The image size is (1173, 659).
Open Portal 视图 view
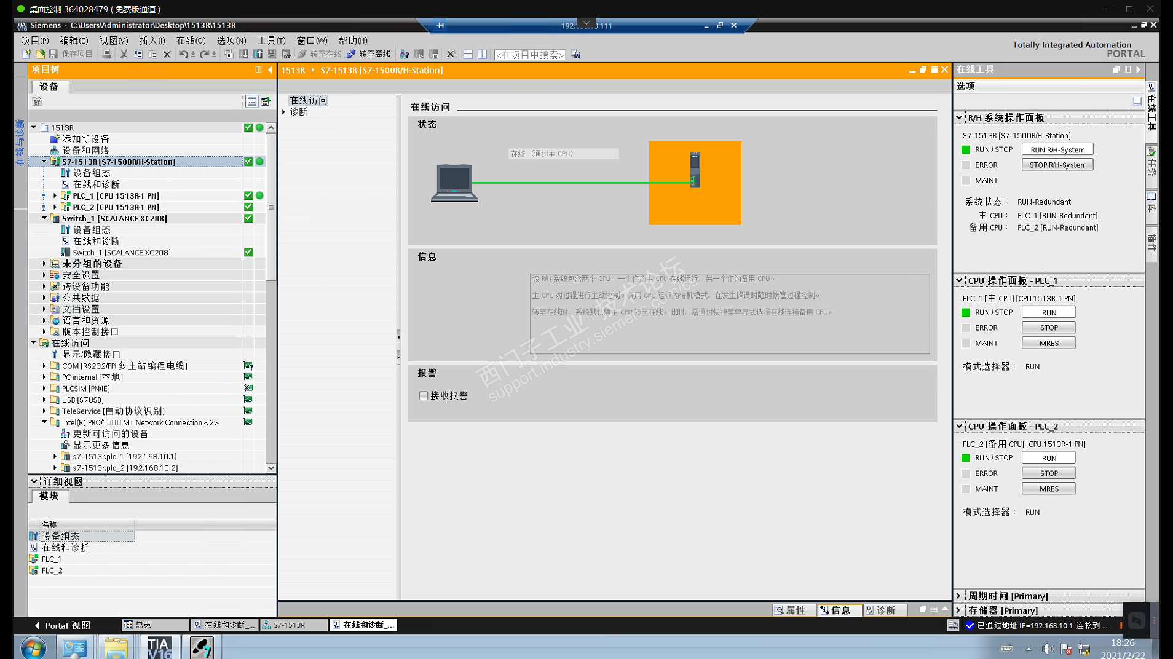click(x=63, y=625)
